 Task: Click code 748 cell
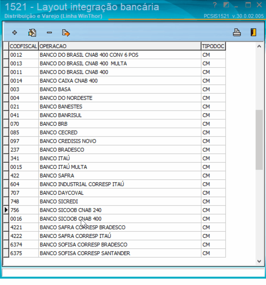tap(24, 202)
